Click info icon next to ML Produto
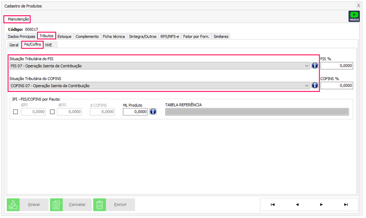The width and height of the screenshot is (366, 218). [153, 112]
